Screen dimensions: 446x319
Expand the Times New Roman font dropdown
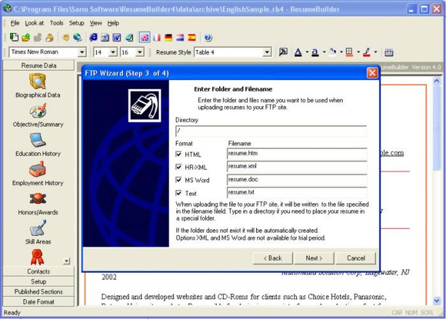[82, 52]
